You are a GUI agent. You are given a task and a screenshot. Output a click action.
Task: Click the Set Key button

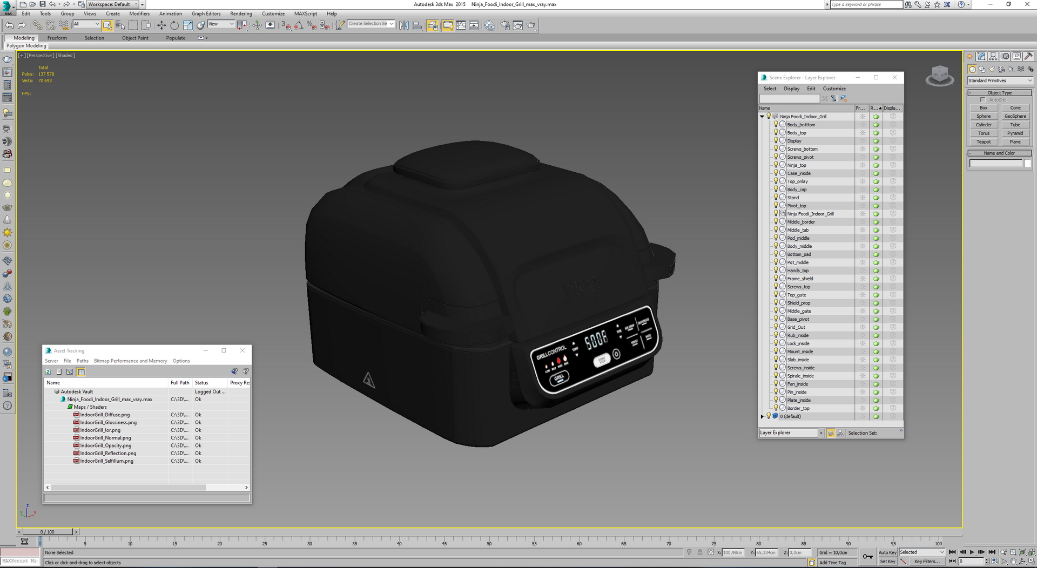887,562
